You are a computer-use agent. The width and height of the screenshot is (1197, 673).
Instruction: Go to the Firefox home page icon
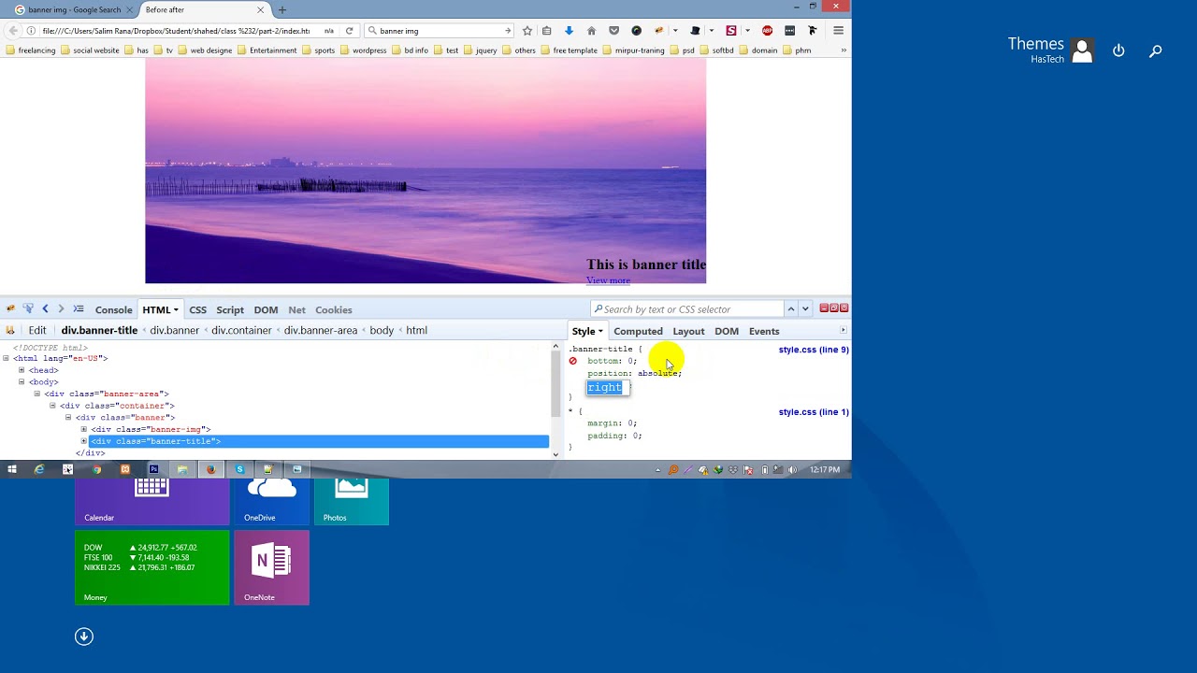591,31
